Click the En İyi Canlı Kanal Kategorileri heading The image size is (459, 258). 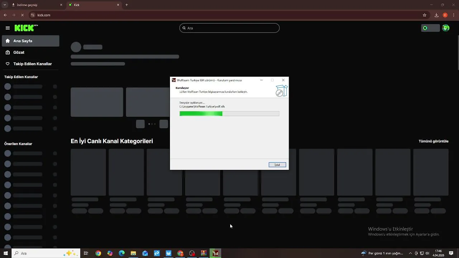point(112,141)
